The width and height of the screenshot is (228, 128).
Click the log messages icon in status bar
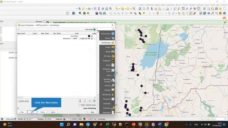point(2,119)
